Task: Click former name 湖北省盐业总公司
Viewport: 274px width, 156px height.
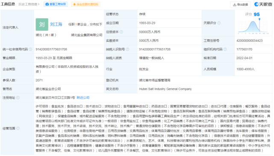Action: coord(48,89)
